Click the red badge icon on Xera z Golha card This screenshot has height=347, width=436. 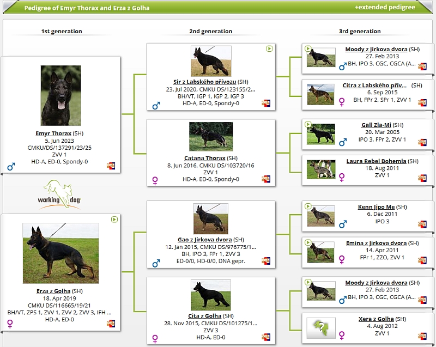(x=422, y=336)
